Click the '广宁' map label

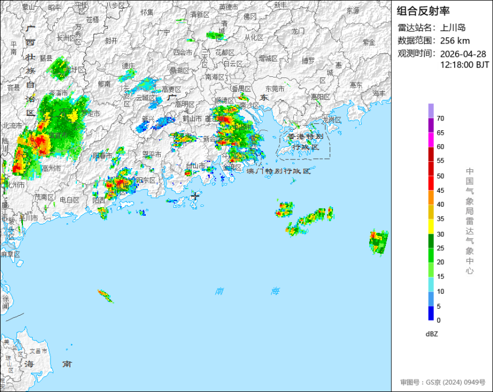[163, 33]
